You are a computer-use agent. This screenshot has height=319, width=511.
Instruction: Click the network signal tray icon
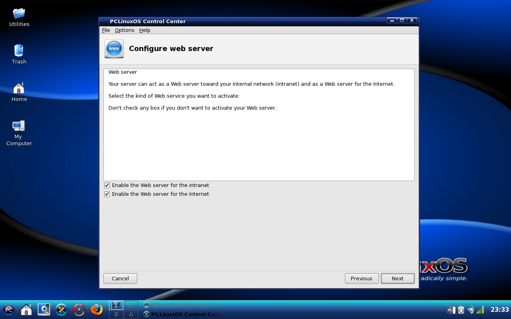[x=480, y=310]
